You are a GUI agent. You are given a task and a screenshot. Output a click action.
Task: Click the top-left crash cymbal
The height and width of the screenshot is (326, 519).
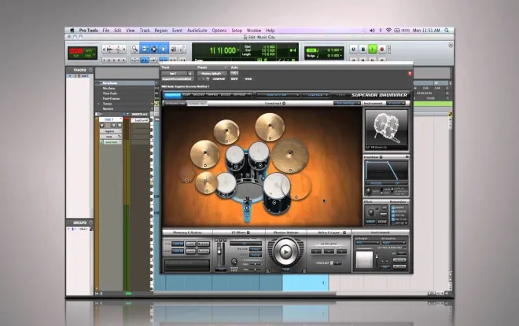(226, 132)
